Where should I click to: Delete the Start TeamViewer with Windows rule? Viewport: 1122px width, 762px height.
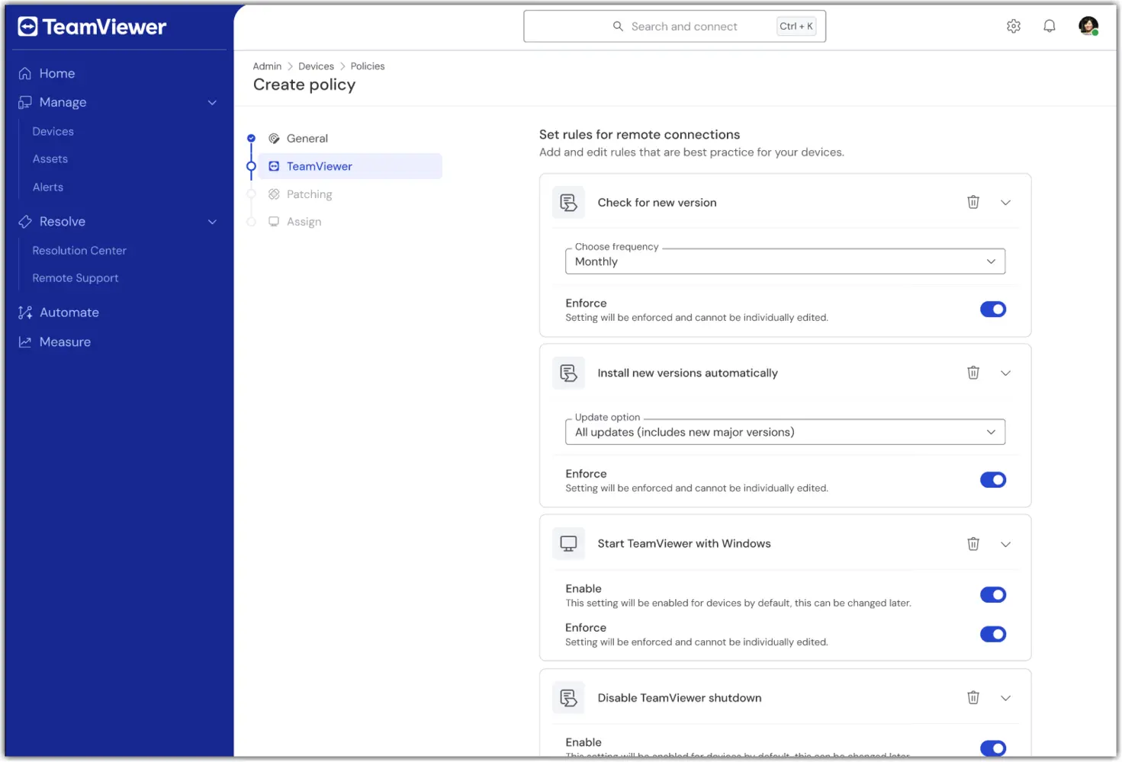coord(973,543)
